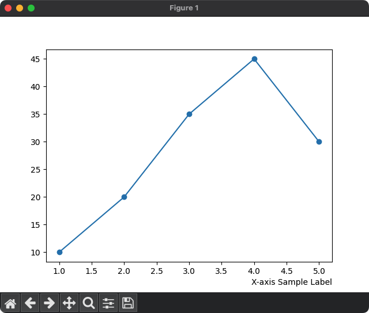369x313 pixels.
Task: Click the x-axis tick label 4.5
Action: [x=287, y=271]
